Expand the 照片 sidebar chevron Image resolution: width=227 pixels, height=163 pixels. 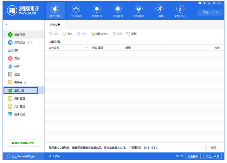[x=41, y=51]
